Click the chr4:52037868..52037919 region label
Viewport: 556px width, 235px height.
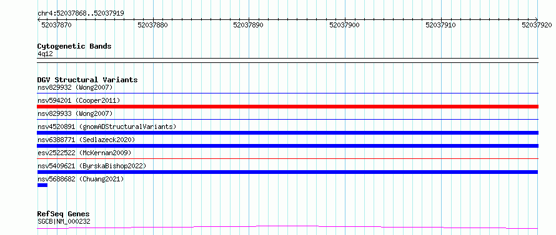(81, 14)
